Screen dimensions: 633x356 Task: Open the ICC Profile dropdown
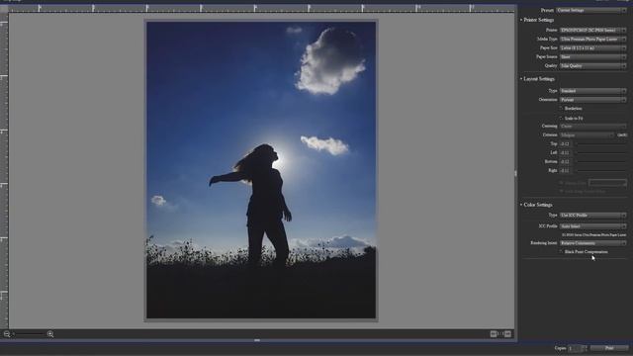593,226
